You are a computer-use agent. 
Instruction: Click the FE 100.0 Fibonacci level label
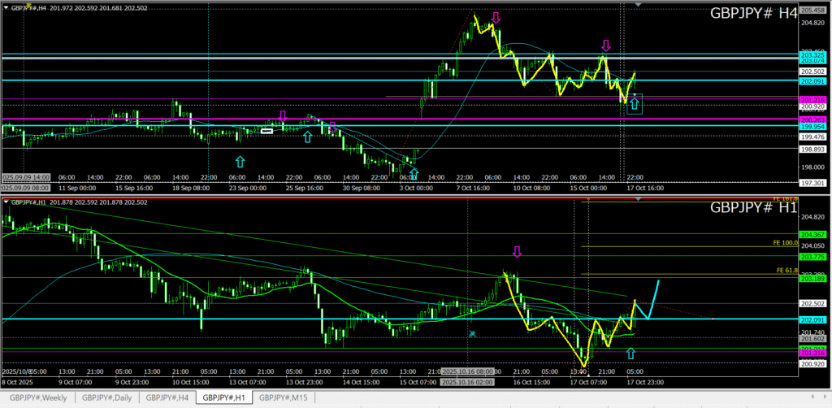(786, 242)
